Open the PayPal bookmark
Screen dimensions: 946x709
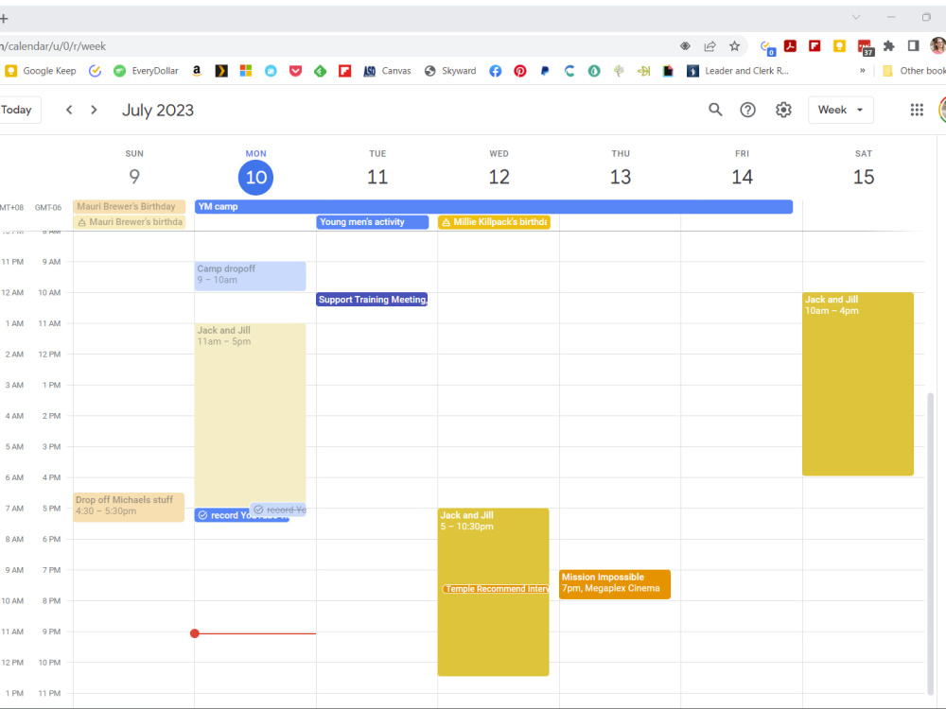pyautogui.click(x=545, y=71)
